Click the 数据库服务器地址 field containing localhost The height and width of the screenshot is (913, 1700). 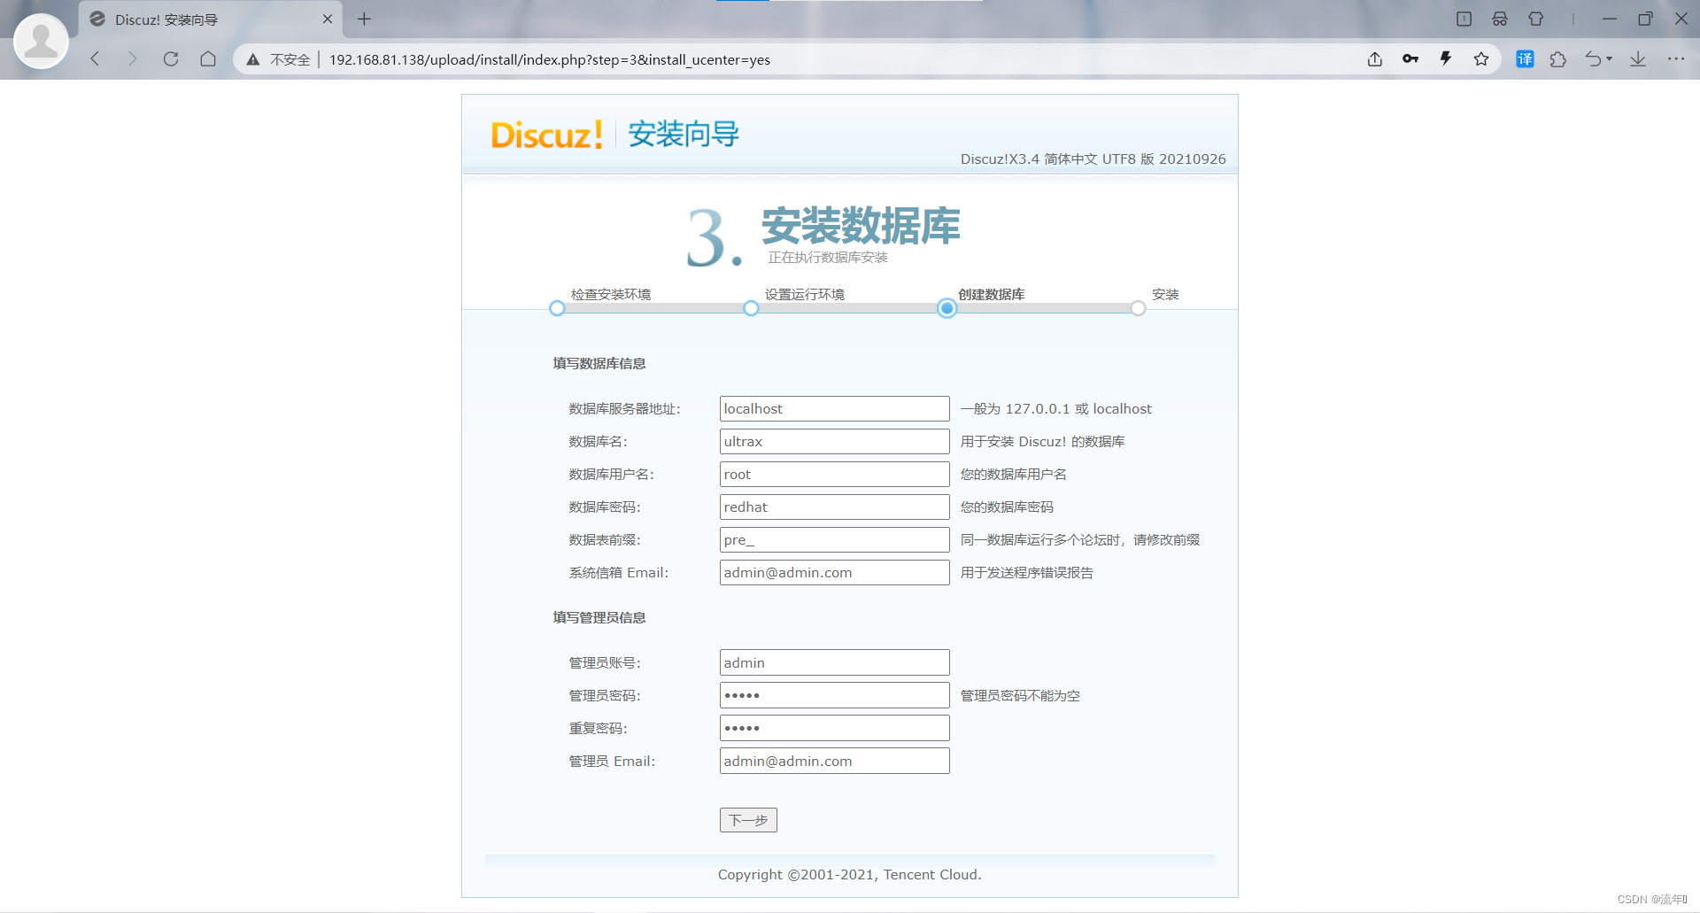coord(834,409)
